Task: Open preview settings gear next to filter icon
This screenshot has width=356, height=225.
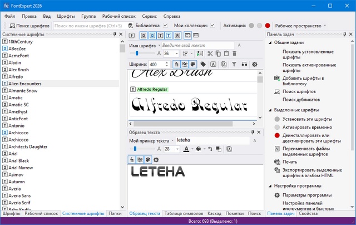Action: (x=255, y=64)
